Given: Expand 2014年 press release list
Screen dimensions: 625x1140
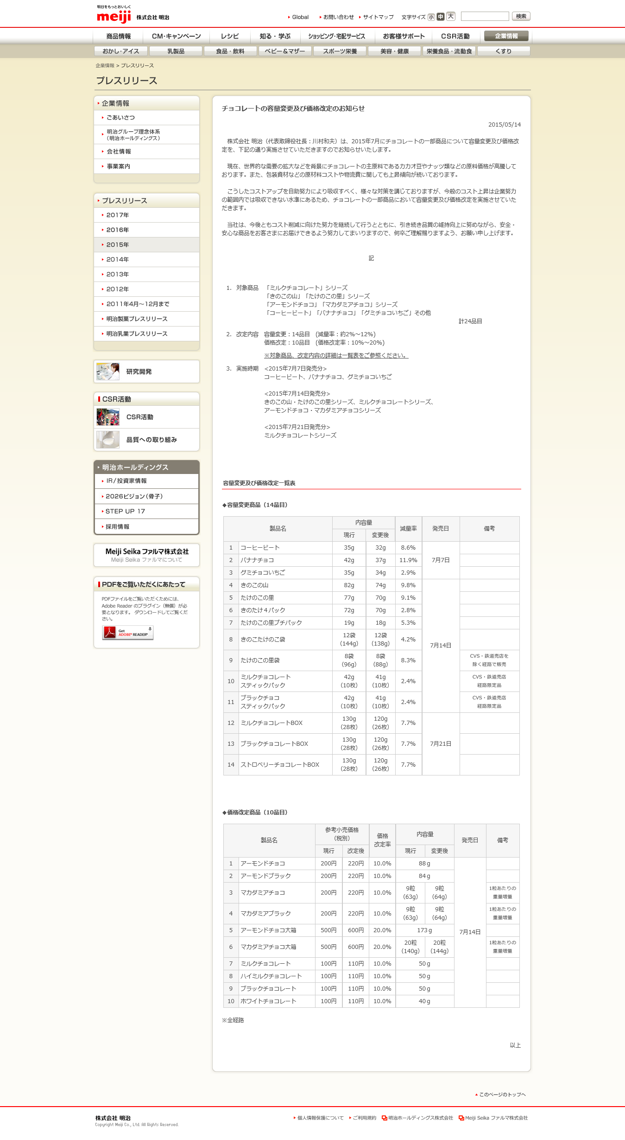Looking at the screenshot, I should pos(118,260).
